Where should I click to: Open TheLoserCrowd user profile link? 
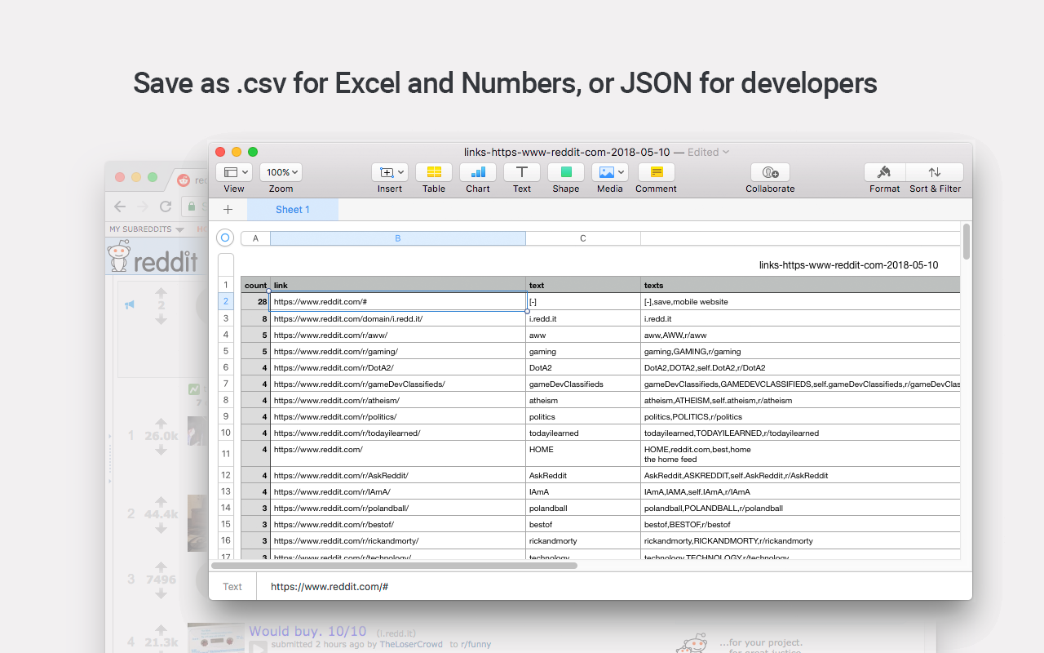(x=411, y=644)
